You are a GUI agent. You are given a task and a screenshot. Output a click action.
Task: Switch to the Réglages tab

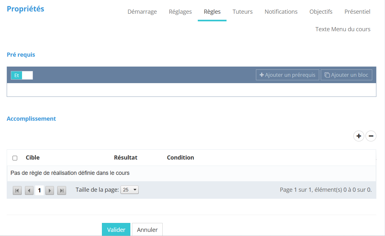pos(180,12)
